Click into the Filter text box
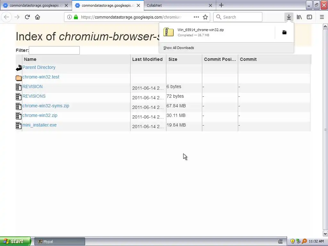This screenshot has height=246, width=328. (54, 50)
